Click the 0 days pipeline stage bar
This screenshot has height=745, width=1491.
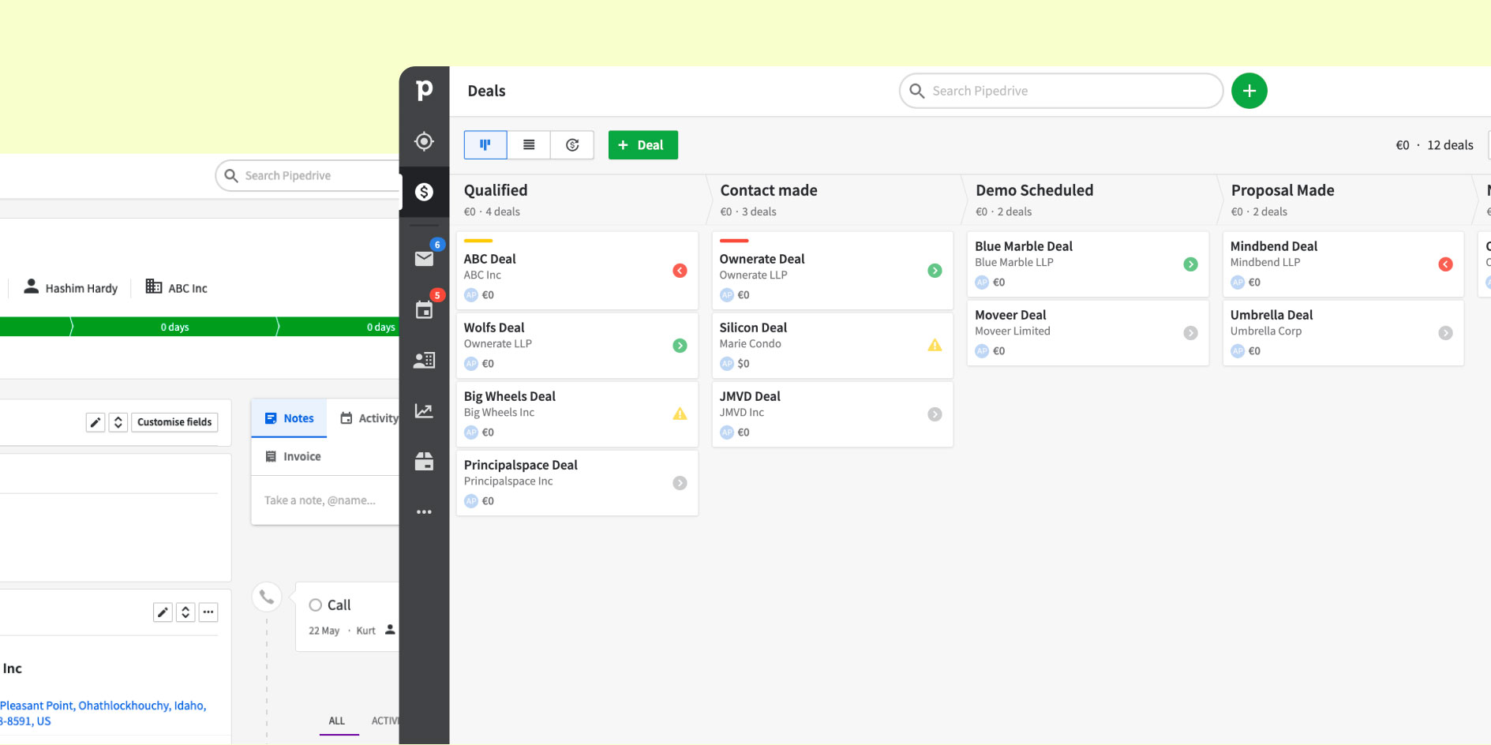[x=174, y=327]
